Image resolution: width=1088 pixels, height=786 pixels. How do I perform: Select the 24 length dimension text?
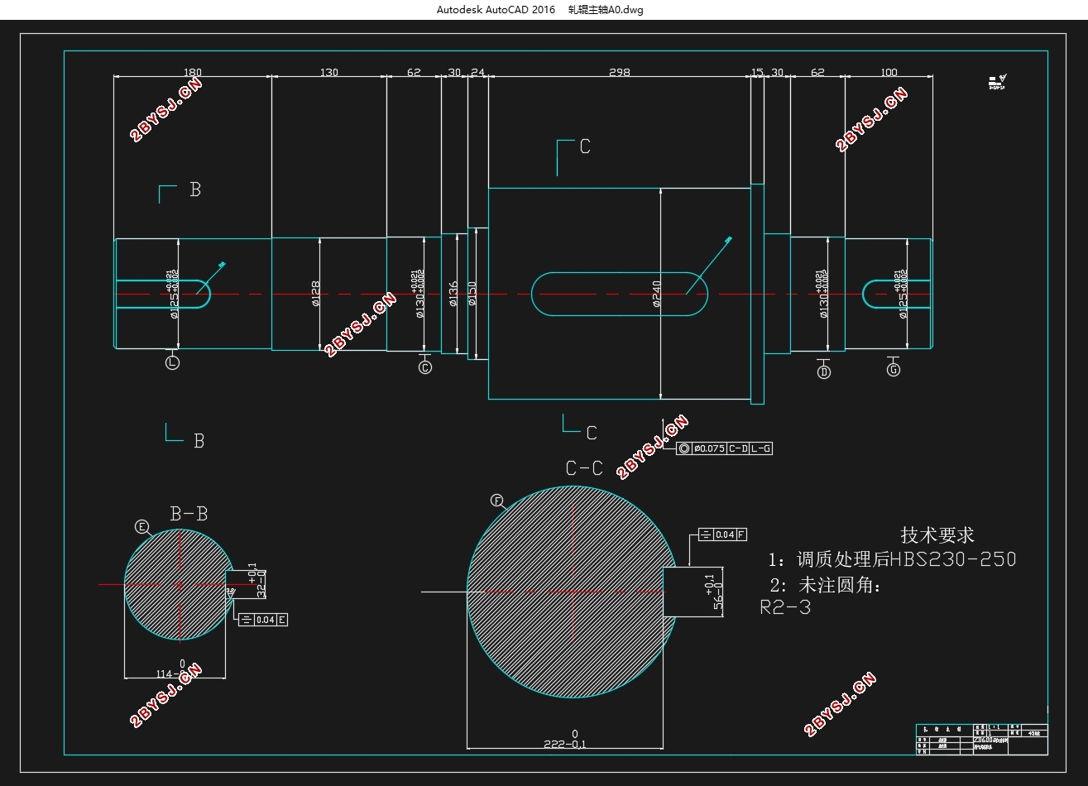(477, 73)
